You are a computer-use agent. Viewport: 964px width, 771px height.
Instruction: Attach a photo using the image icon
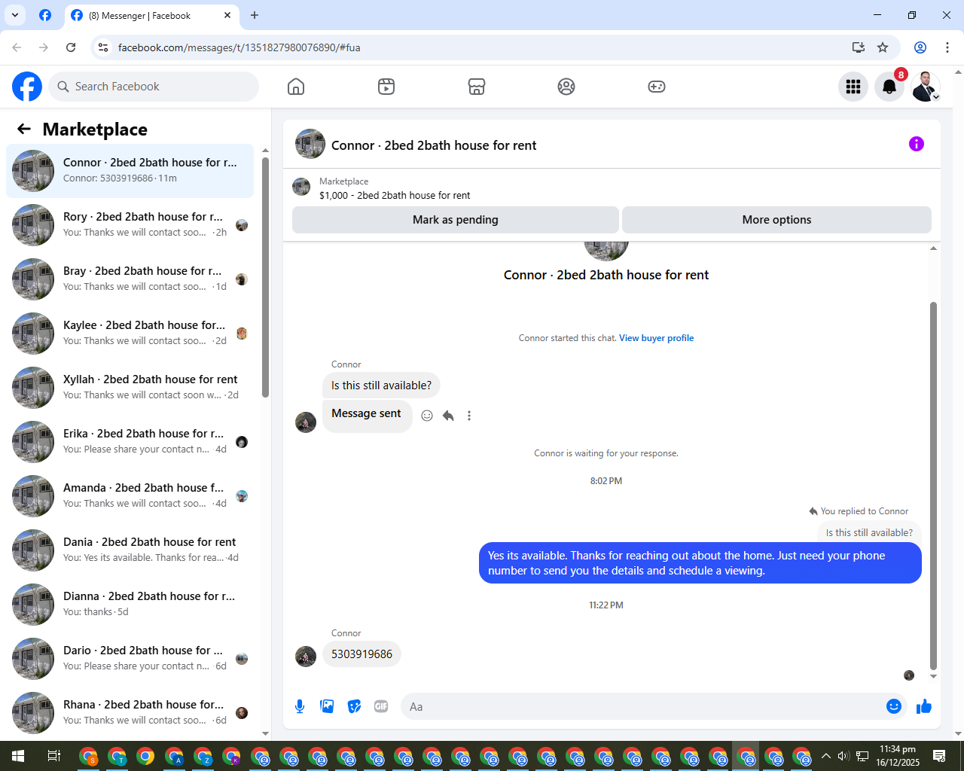tap(327, 706)
